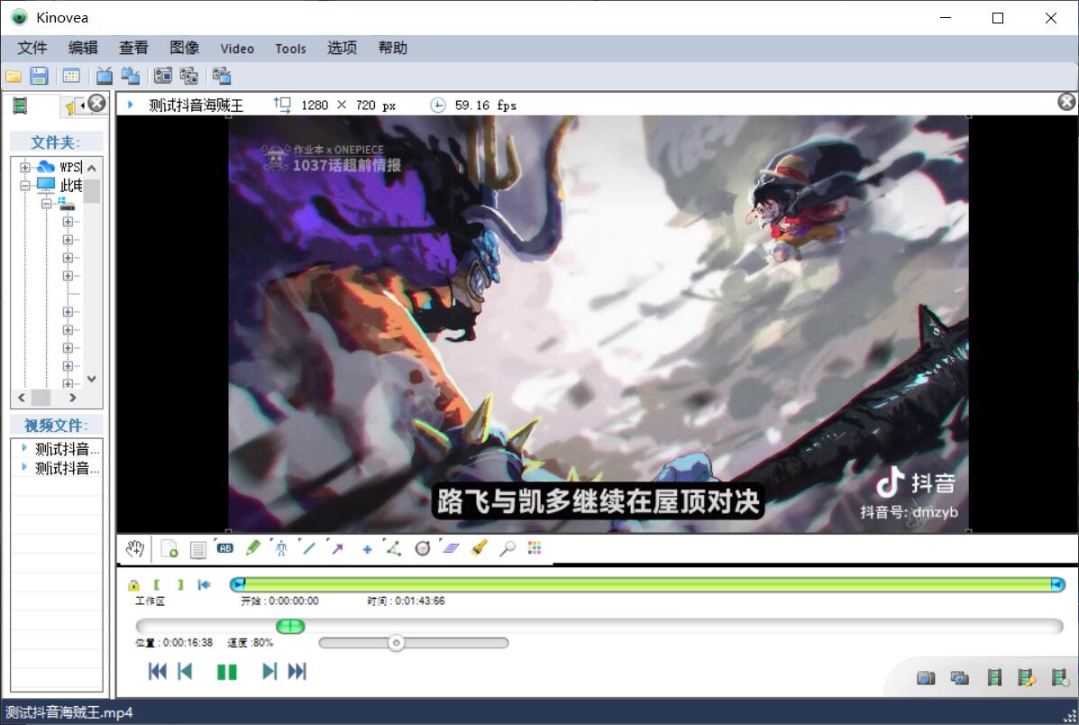Capture a sequence of snapshots
The height and width of the screenshot is (725, 1079).
(959, 678)
